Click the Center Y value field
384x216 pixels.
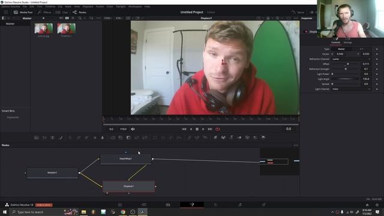coord(366,54)
